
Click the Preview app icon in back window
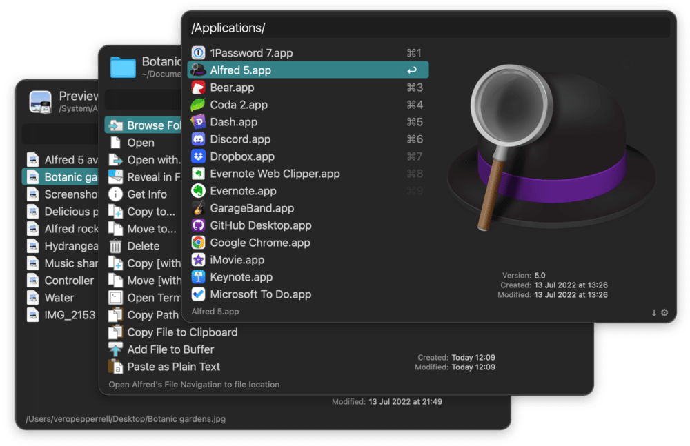tap(41, 101)
